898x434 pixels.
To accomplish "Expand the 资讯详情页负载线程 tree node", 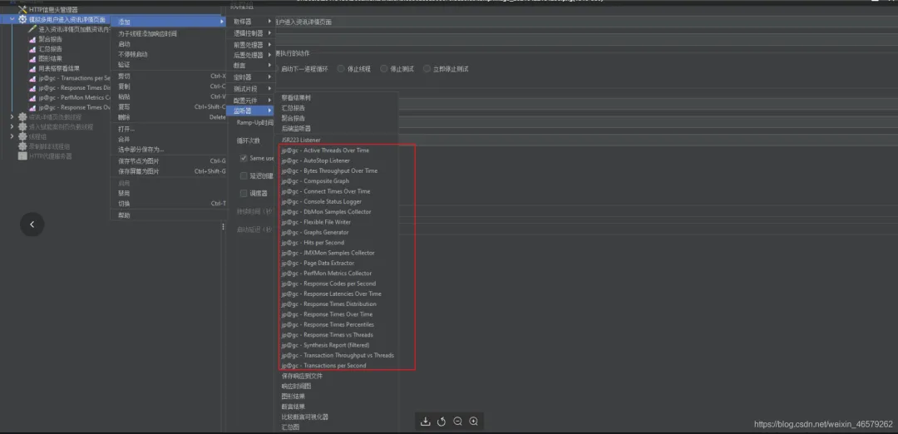I will pos(12,116).
